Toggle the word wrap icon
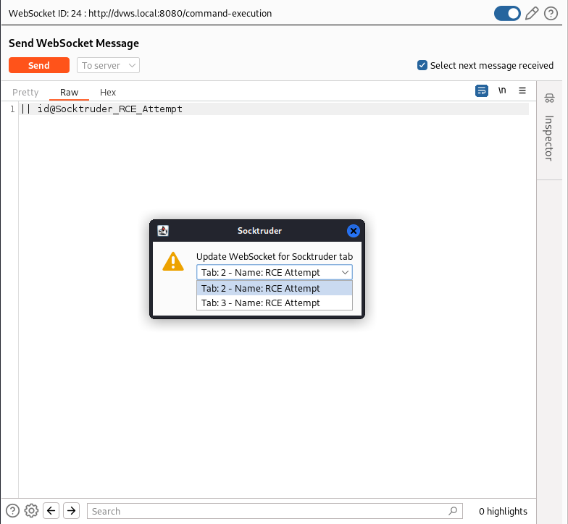The height and width of the screenshot is (524, 568). click(x=481, y=90)
